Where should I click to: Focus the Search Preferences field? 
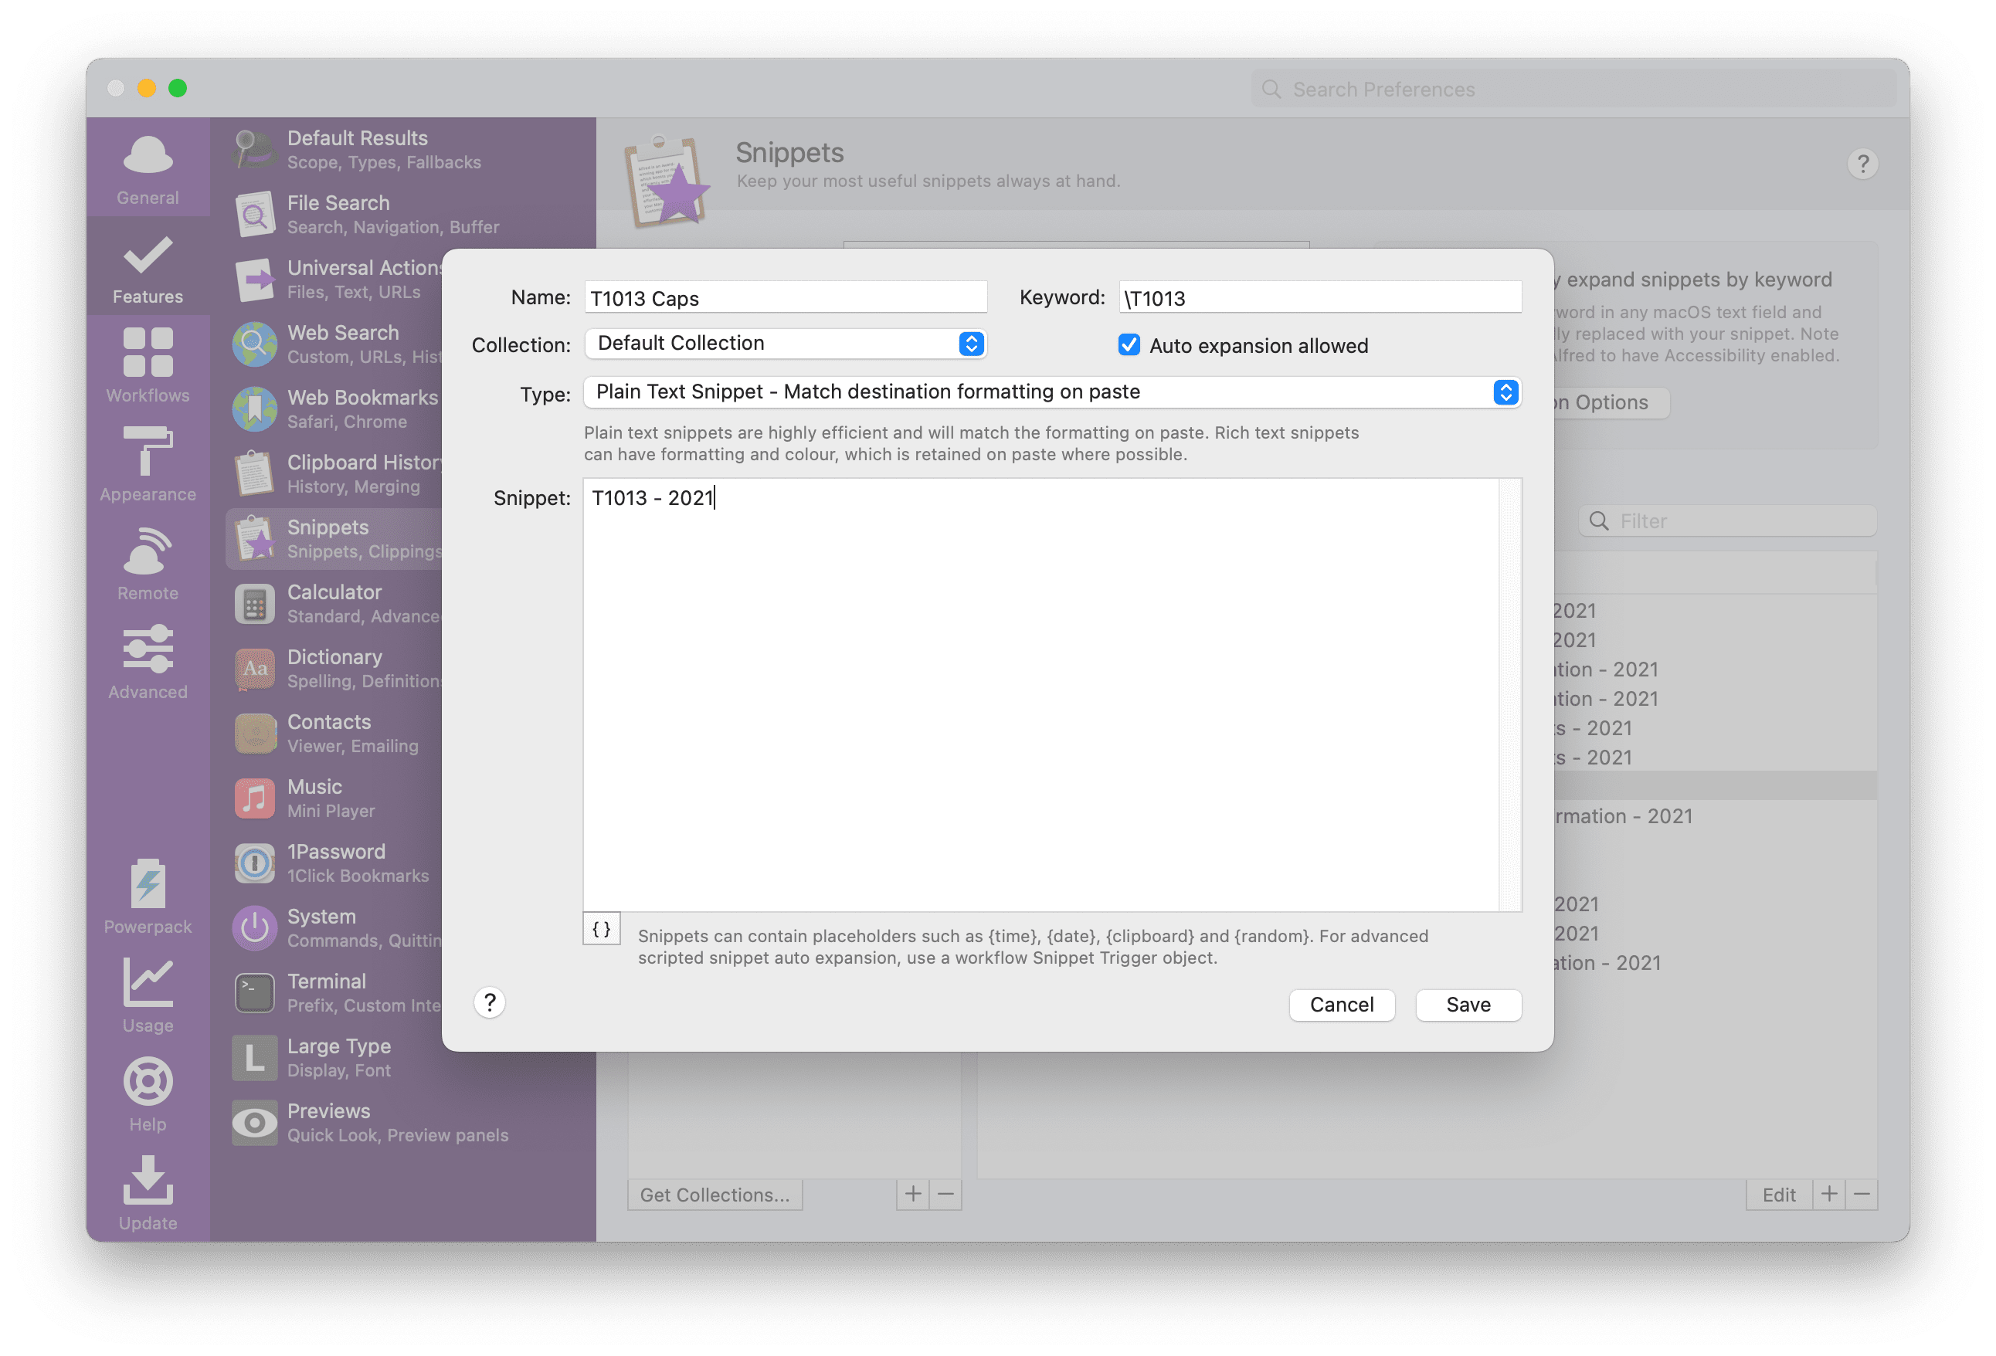(x=1573, y=90)
